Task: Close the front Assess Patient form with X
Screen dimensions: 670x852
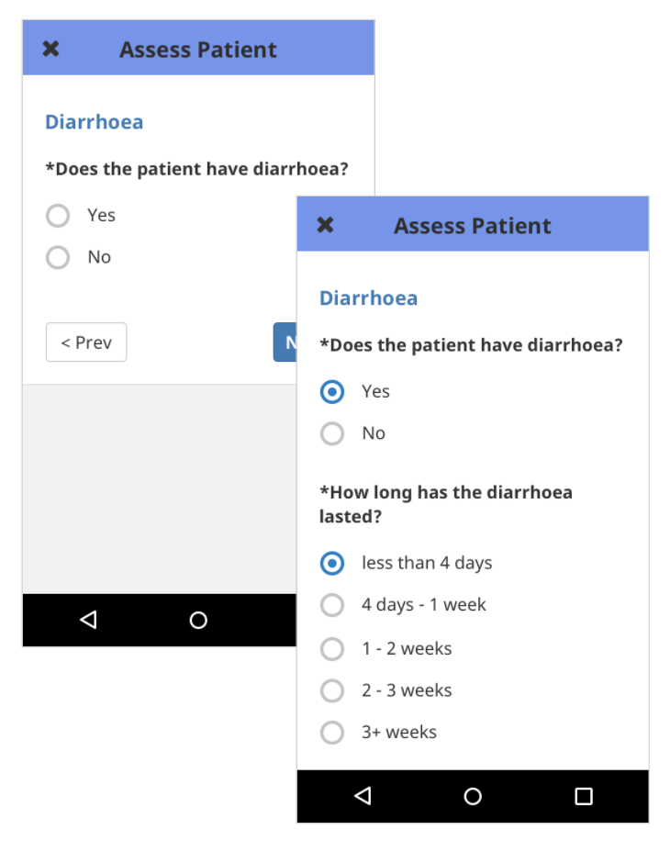Action: (325, 225)
